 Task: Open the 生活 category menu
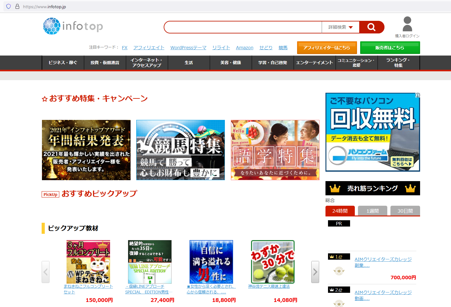pos(189,62)
